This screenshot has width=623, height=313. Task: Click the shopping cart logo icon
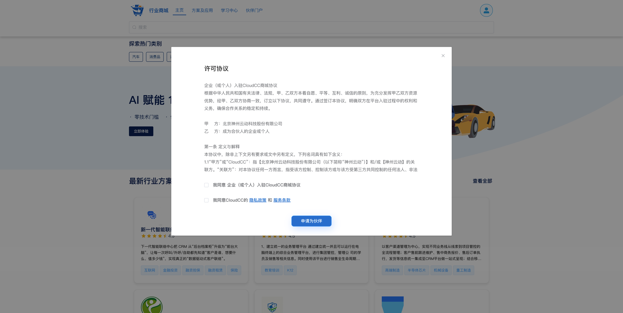click(137, 10)
